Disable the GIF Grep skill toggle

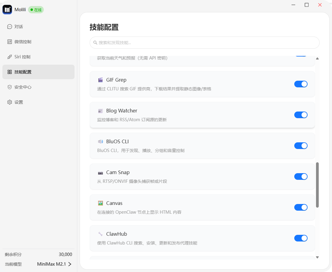(301, 84)
